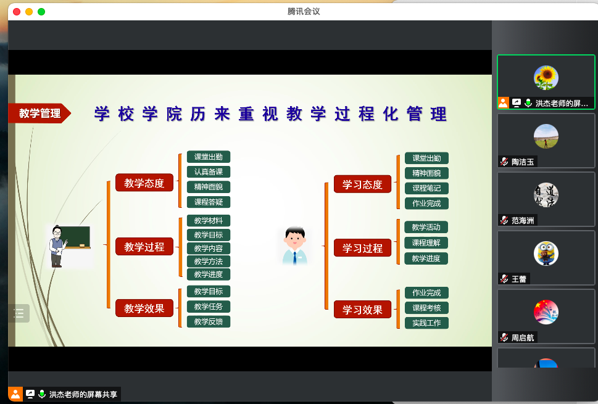Click muted microphone icon next to 陶洁玉

coord(504,162)
